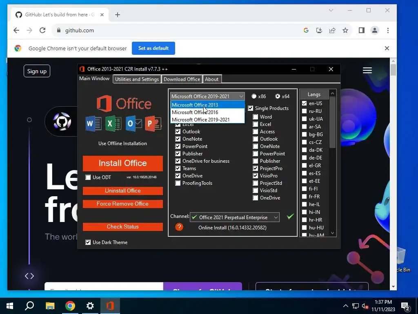Uncheck the Teams checkbox
418x314 pixels.
coord(178,168)
